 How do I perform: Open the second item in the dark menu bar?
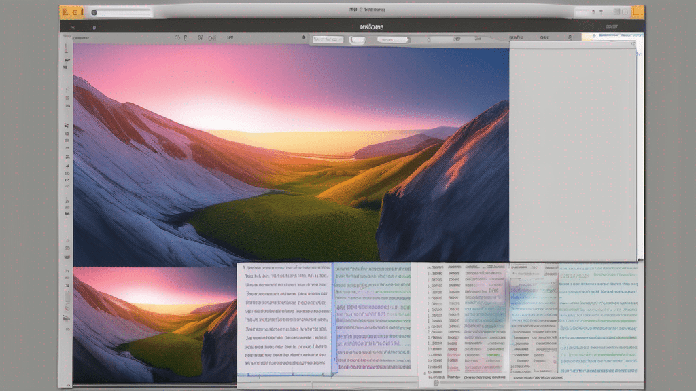point(94,27)
